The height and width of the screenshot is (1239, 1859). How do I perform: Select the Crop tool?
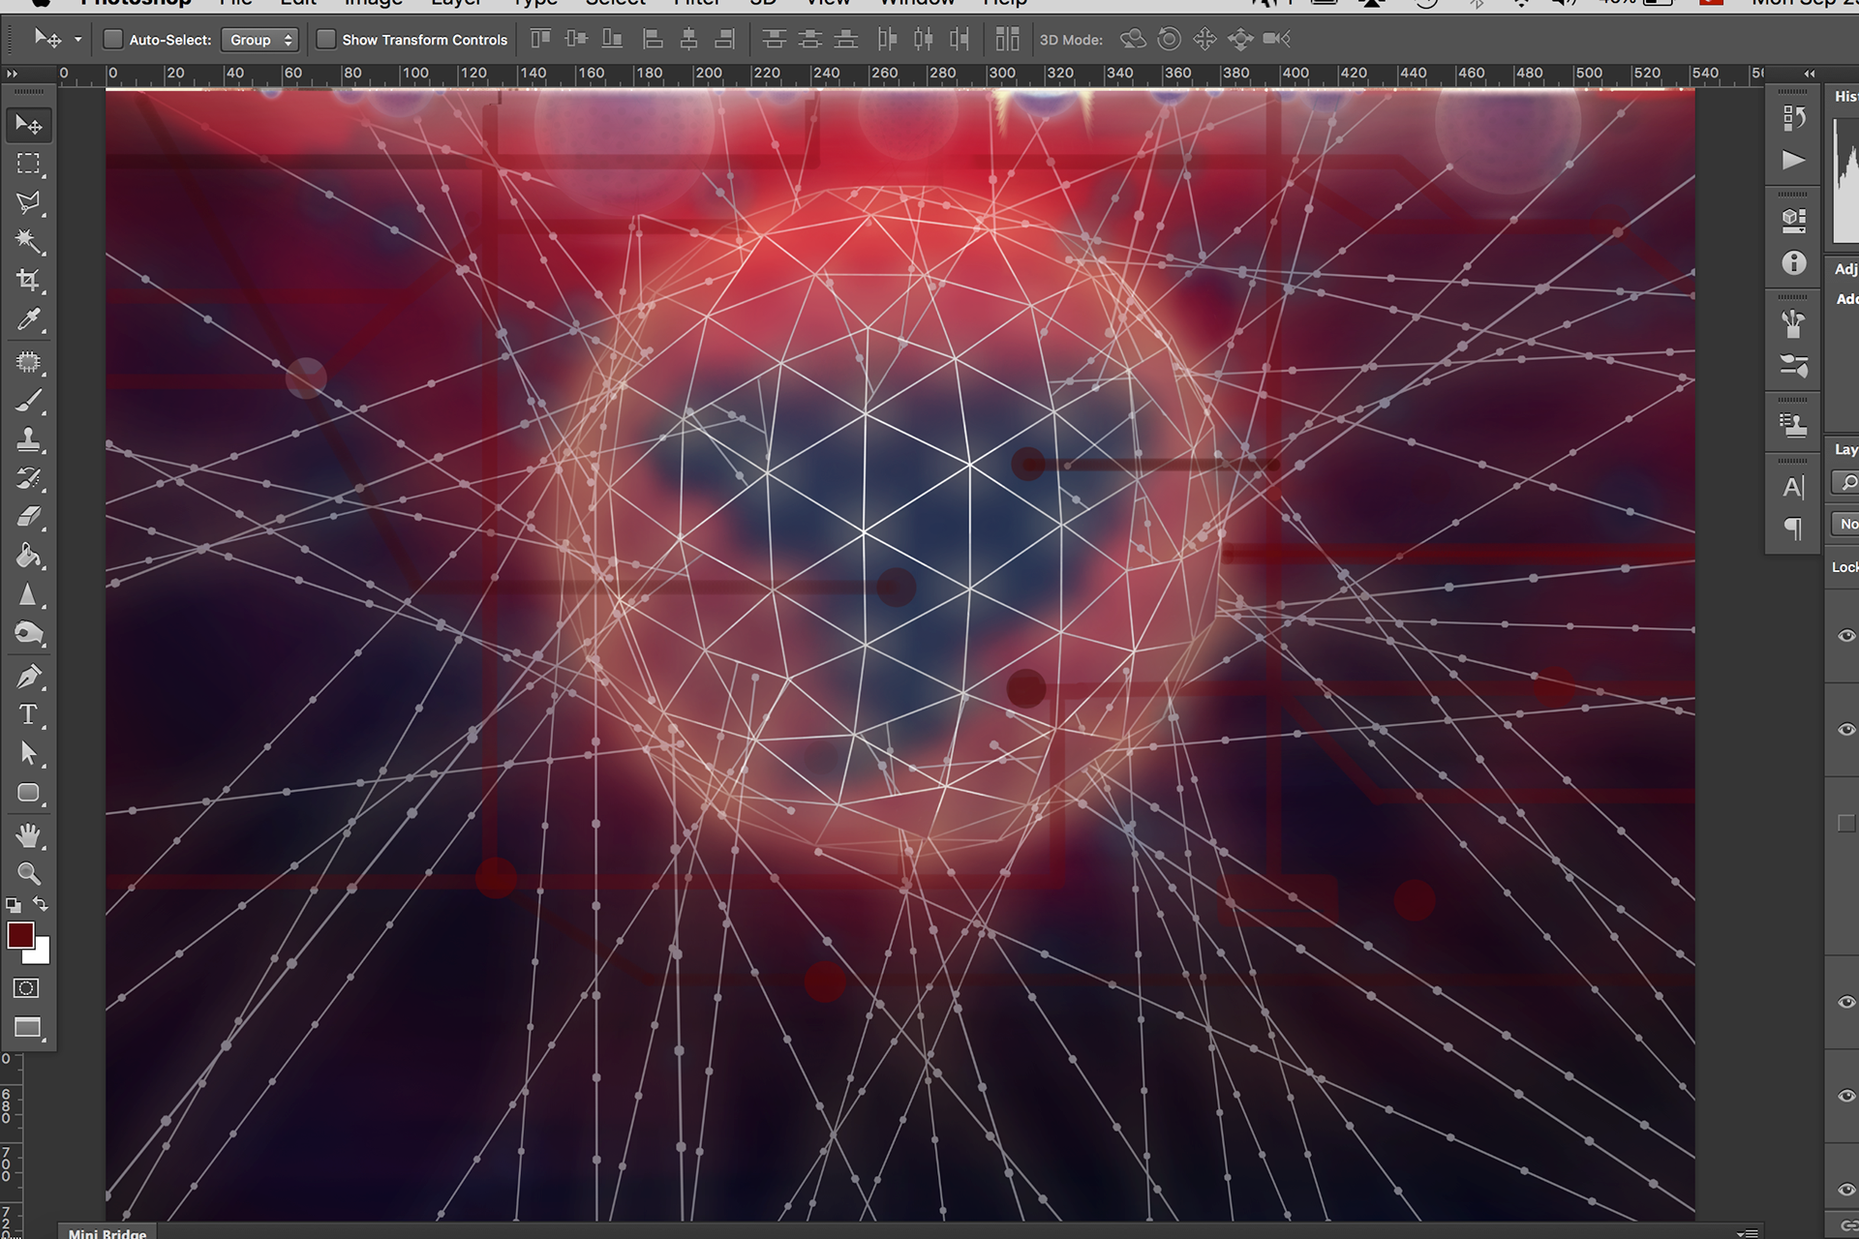tap(28, 281)
